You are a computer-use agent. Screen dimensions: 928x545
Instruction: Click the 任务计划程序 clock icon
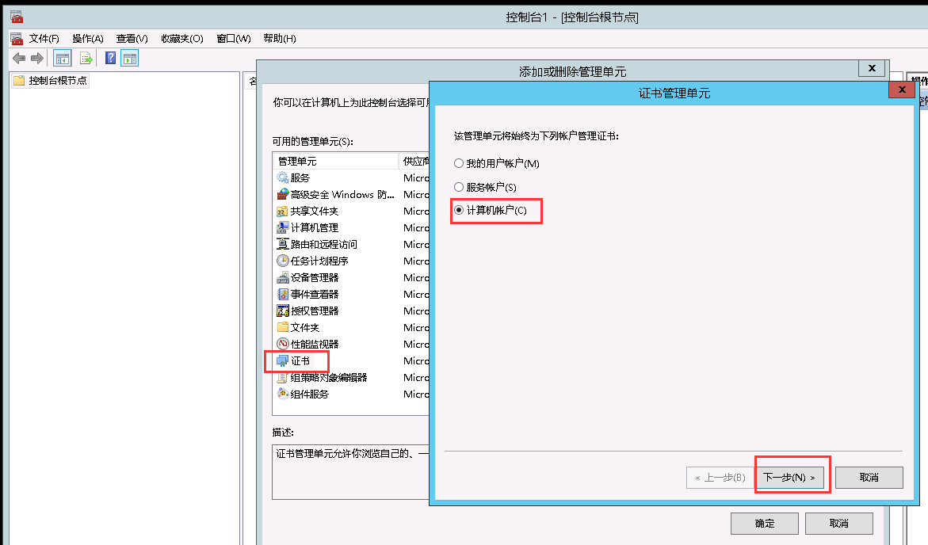tap(283, 261)
